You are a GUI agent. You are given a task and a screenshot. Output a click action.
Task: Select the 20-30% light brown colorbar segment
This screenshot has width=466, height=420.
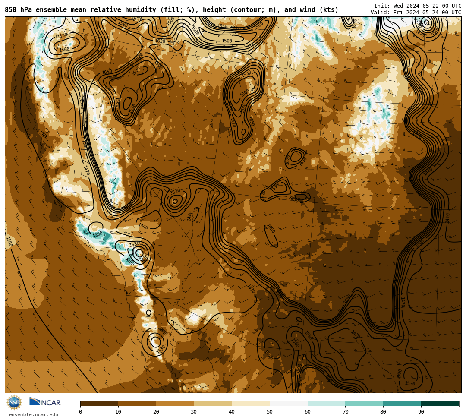[175, 403]
